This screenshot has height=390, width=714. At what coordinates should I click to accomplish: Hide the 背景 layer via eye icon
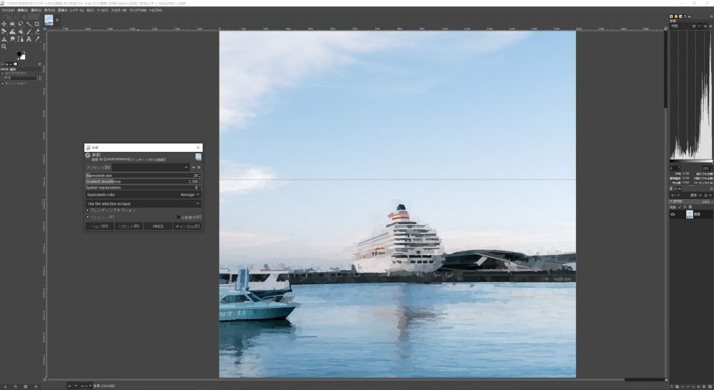click(x=673, y=214)
